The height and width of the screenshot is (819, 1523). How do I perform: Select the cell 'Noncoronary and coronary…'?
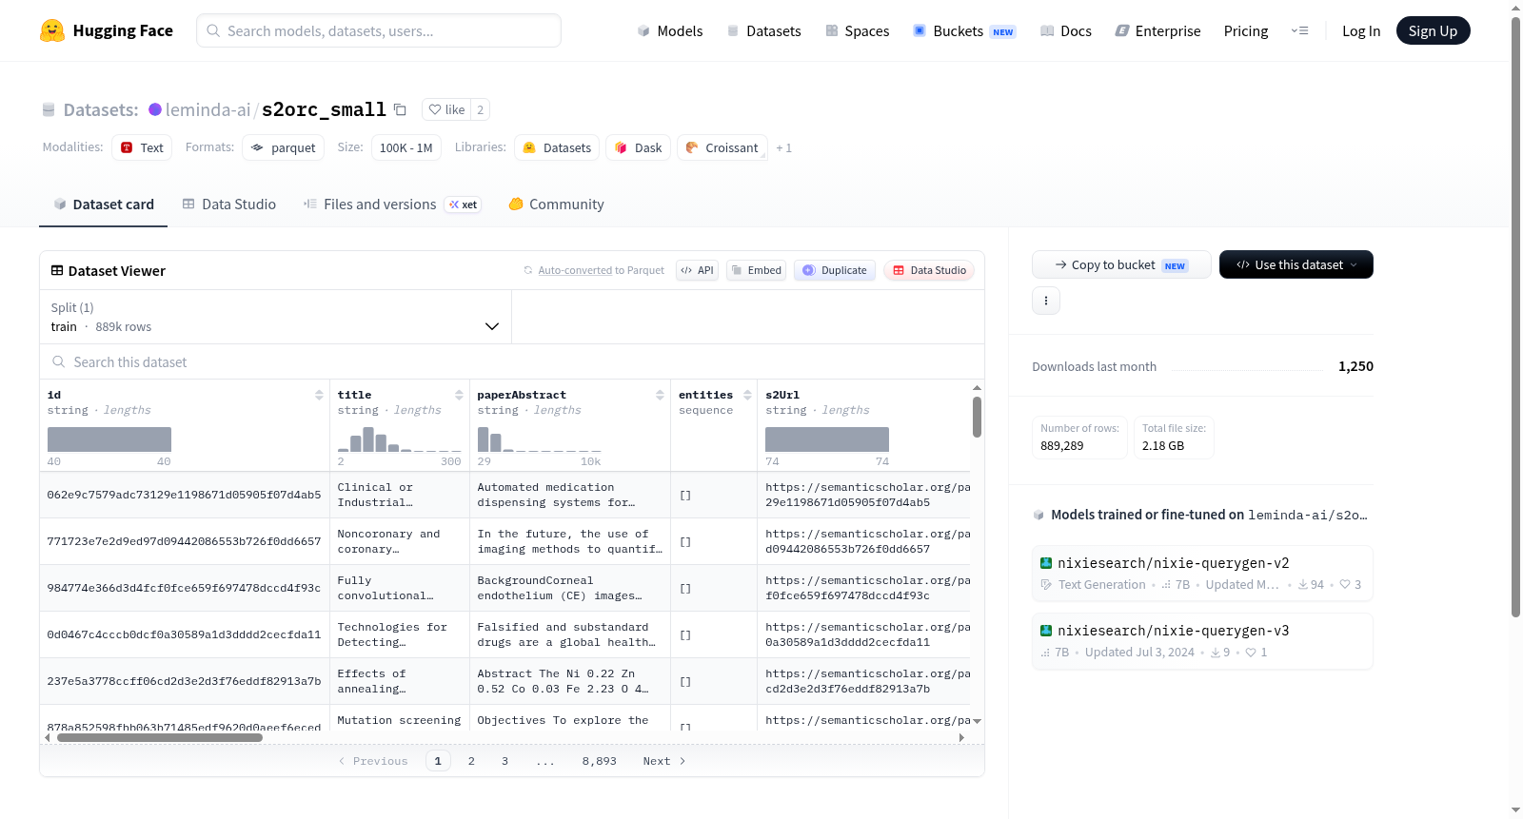[x=400, y=541]
